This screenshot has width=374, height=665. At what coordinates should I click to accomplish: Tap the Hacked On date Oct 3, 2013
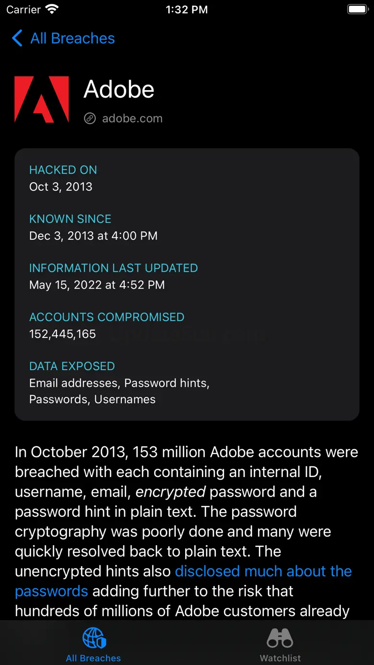[x=61, y=187]
